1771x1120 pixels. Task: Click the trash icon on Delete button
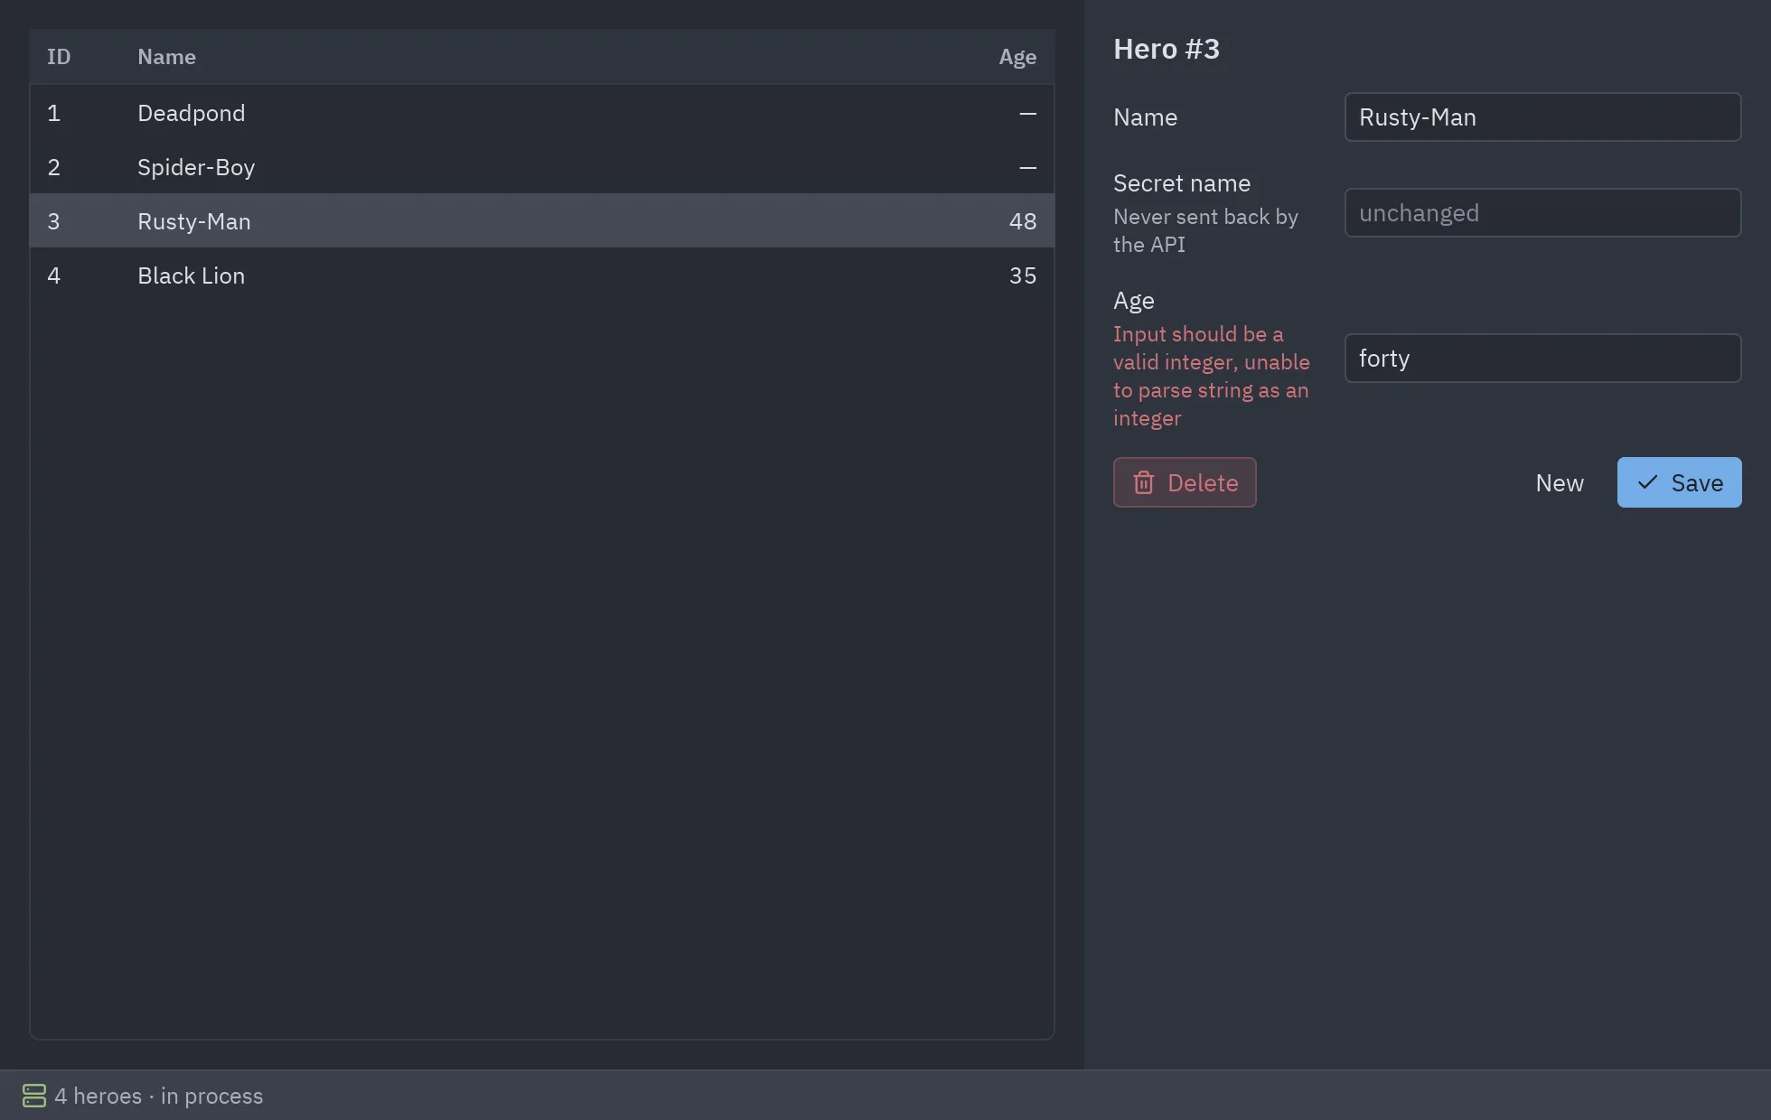[x=1143, y=482]
